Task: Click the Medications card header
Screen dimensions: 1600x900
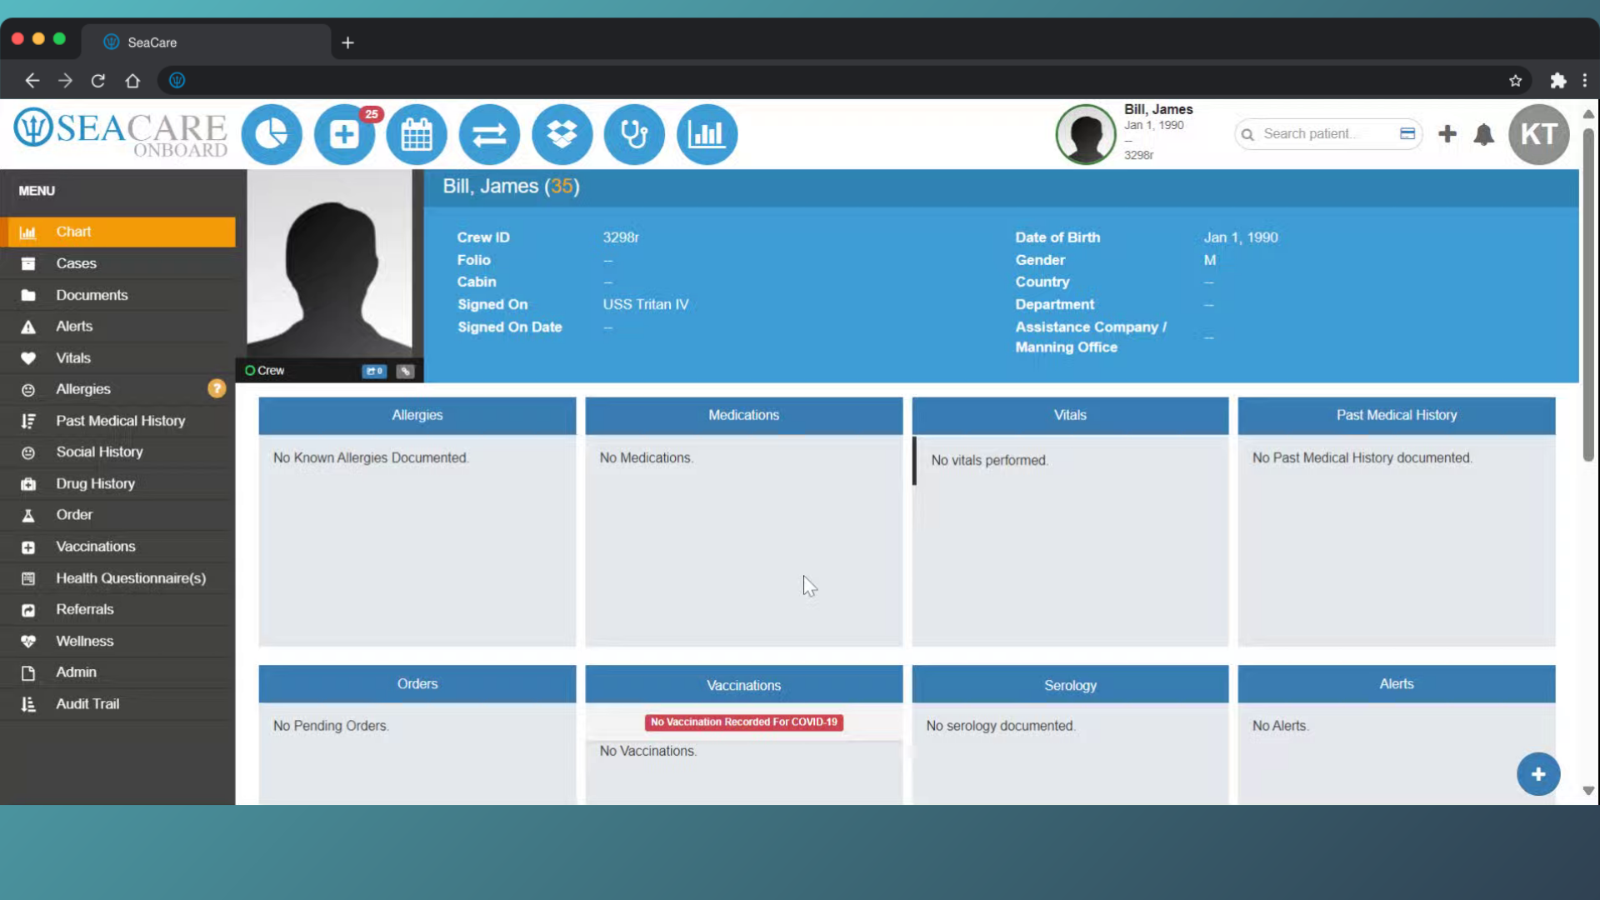Action: (743, 415)
